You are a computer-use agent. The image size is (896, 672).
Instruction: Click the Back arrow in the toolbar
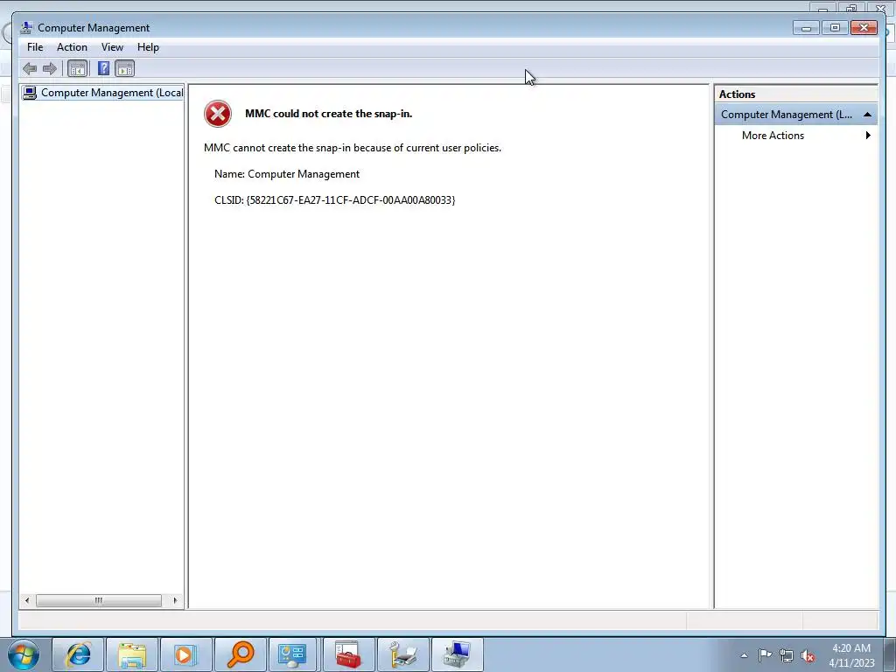tap(30, 69)
